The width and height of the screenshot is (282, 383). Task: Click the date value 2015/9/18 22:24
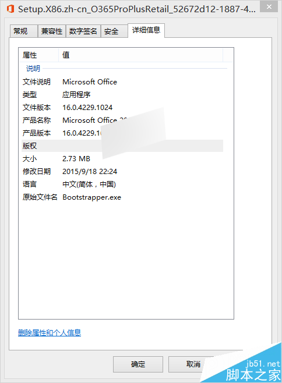click(90, 172)
